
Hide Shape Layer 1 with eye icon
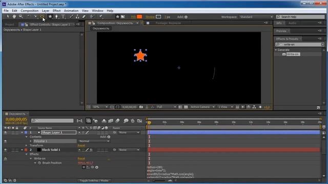coord(6,132)
